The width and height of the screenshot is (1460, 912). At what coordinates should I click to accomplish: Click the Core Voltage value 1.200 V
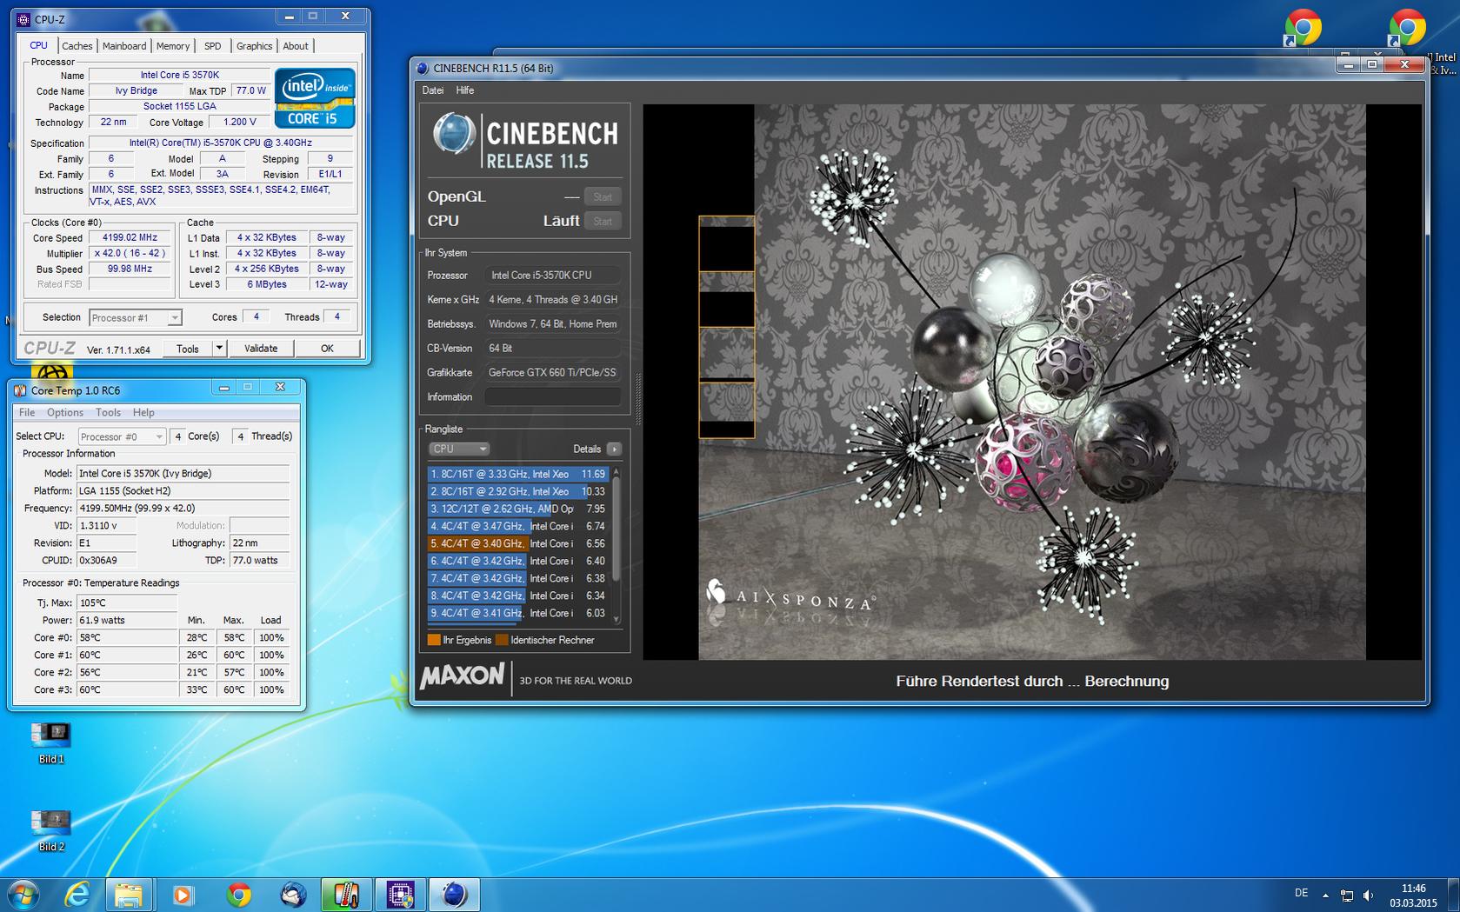[x=240, y=123]
